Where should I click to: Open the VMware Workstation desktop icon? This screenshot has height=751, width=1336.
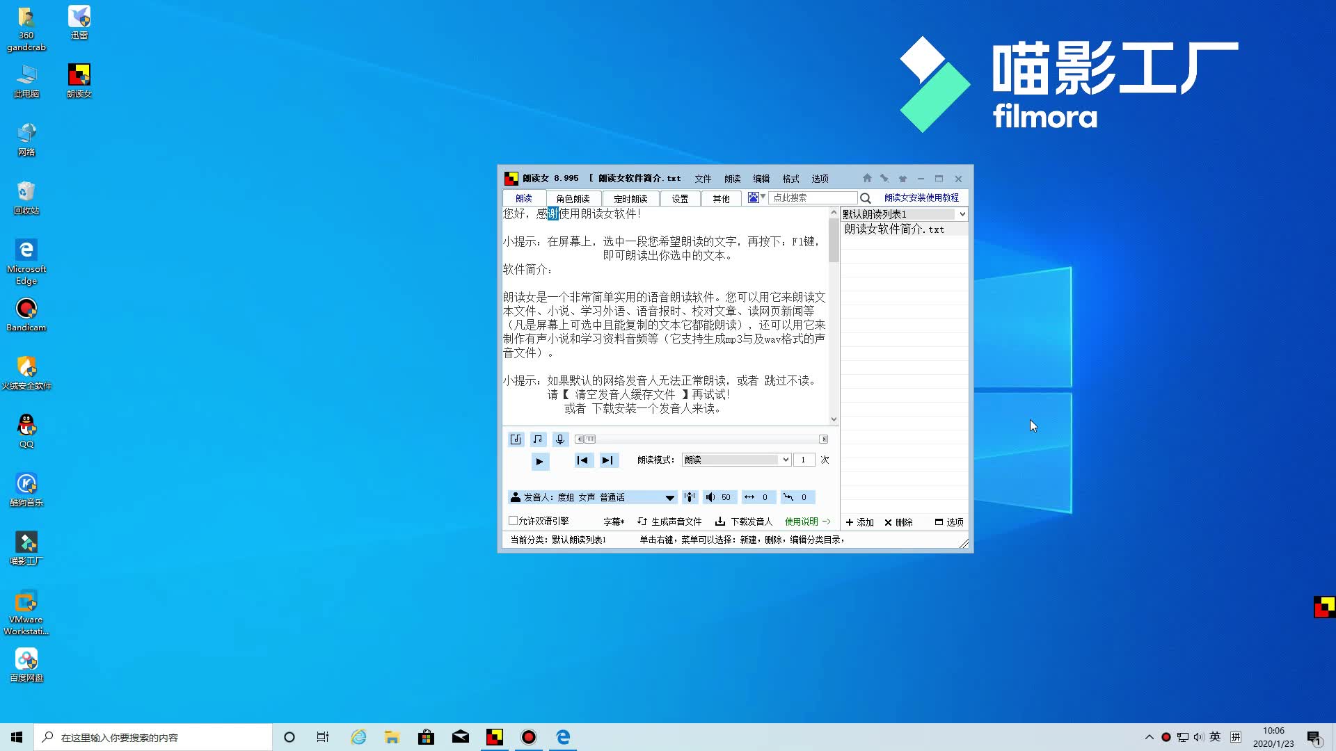(26, 613)
